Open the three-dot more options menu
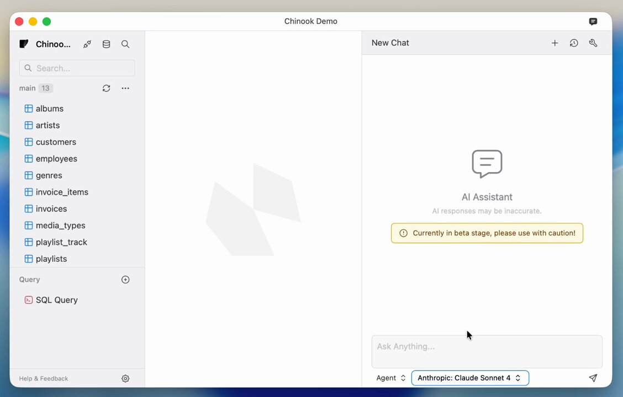Image resolution: width=623 pixels, height=397 pixels. point(125,88)
